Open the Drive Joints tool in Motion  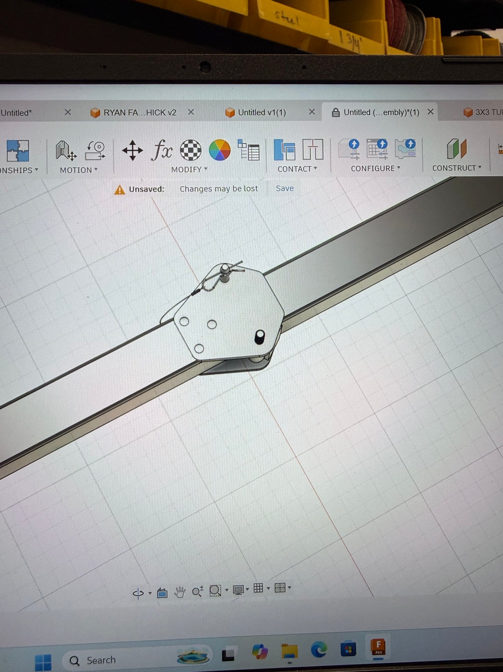(66, 151)
